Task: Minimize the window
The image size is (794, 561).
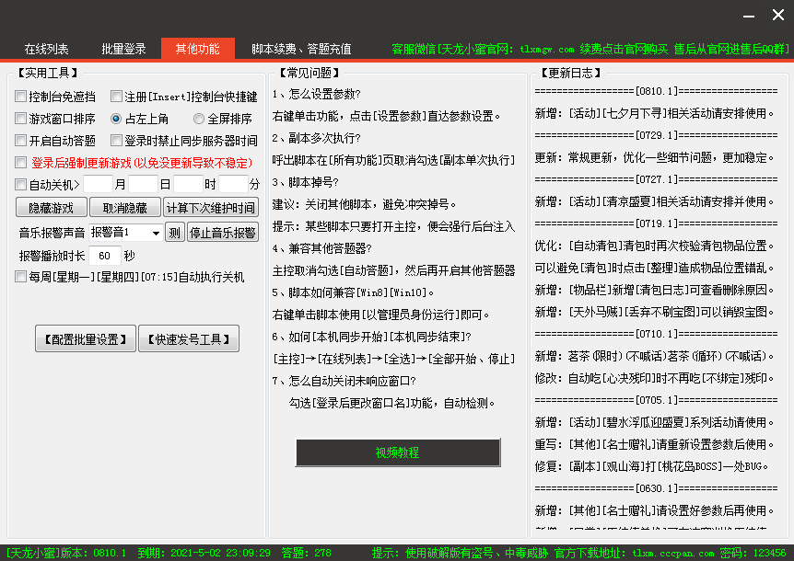Action: click(749, 17)
